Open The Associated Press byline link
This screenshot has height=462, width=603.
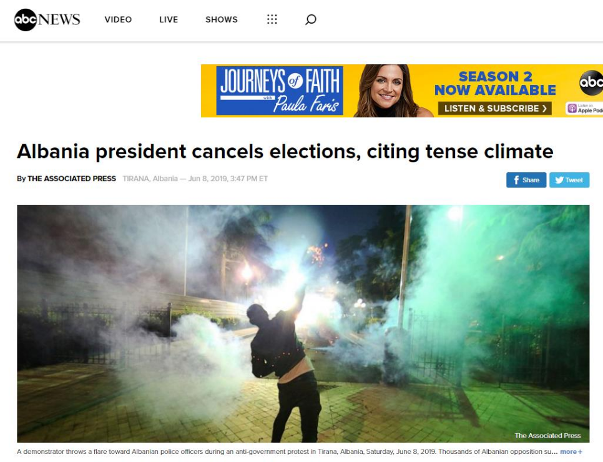tap(72, 179)
